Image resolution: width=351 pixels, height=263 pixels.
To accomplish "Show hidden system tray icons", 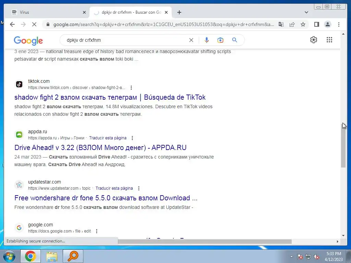I will pos(291,257).
